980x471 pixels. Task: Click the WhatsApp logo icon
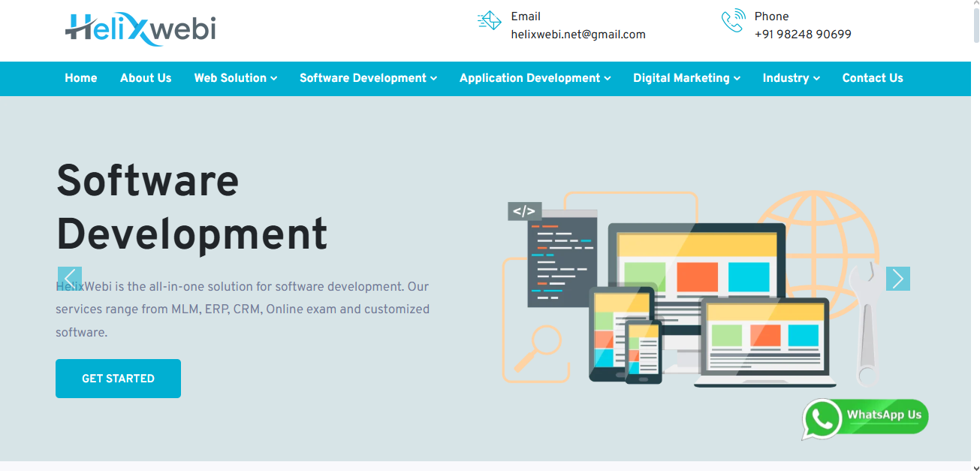coord(822,418)
